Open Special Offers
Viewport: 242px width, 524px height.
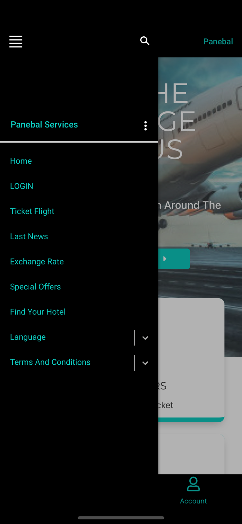tap(36, 287)
